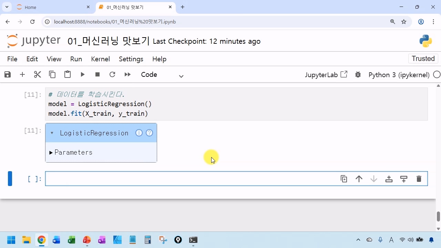This screenshot has width=441, height=248.
Task: Open the View menu
Action: pyautogui.click(x=54, y=59)
